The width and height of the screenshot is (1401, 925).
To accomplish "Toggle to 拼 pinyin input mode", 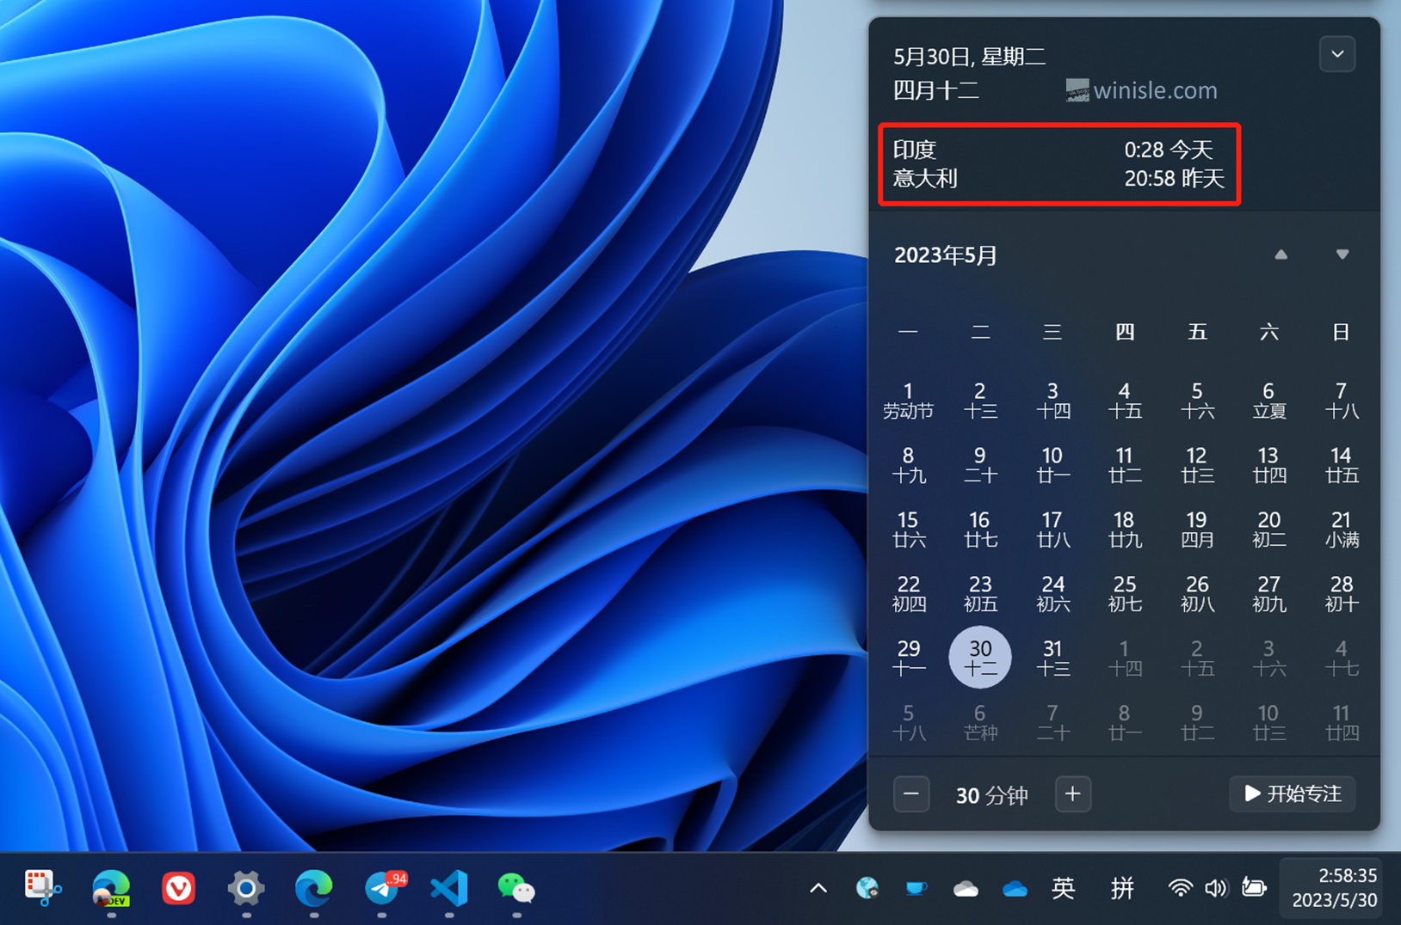I will pyautogui.click(x=1121, y=888).
